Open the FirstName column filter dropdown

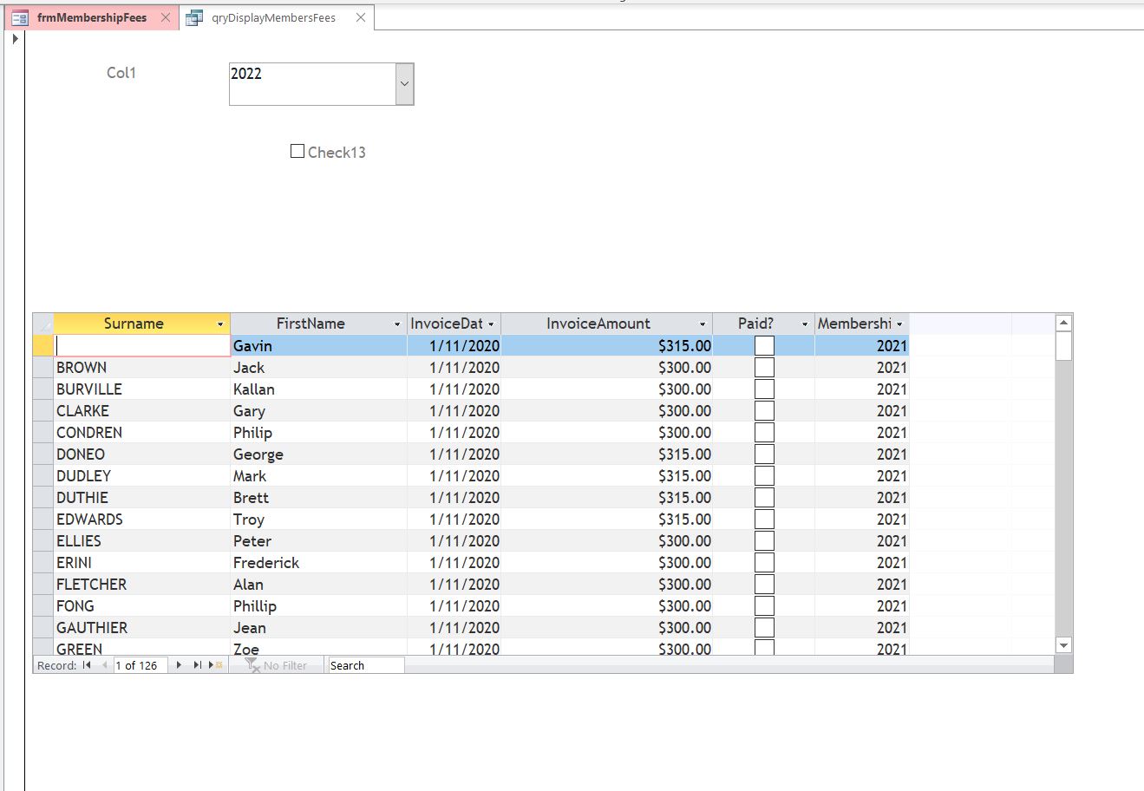click(x=397, y=324)
